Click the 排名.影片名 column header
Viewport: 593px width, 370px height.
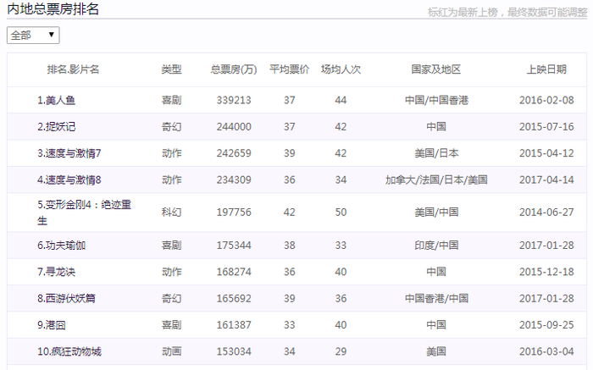[x=73, y=69]
